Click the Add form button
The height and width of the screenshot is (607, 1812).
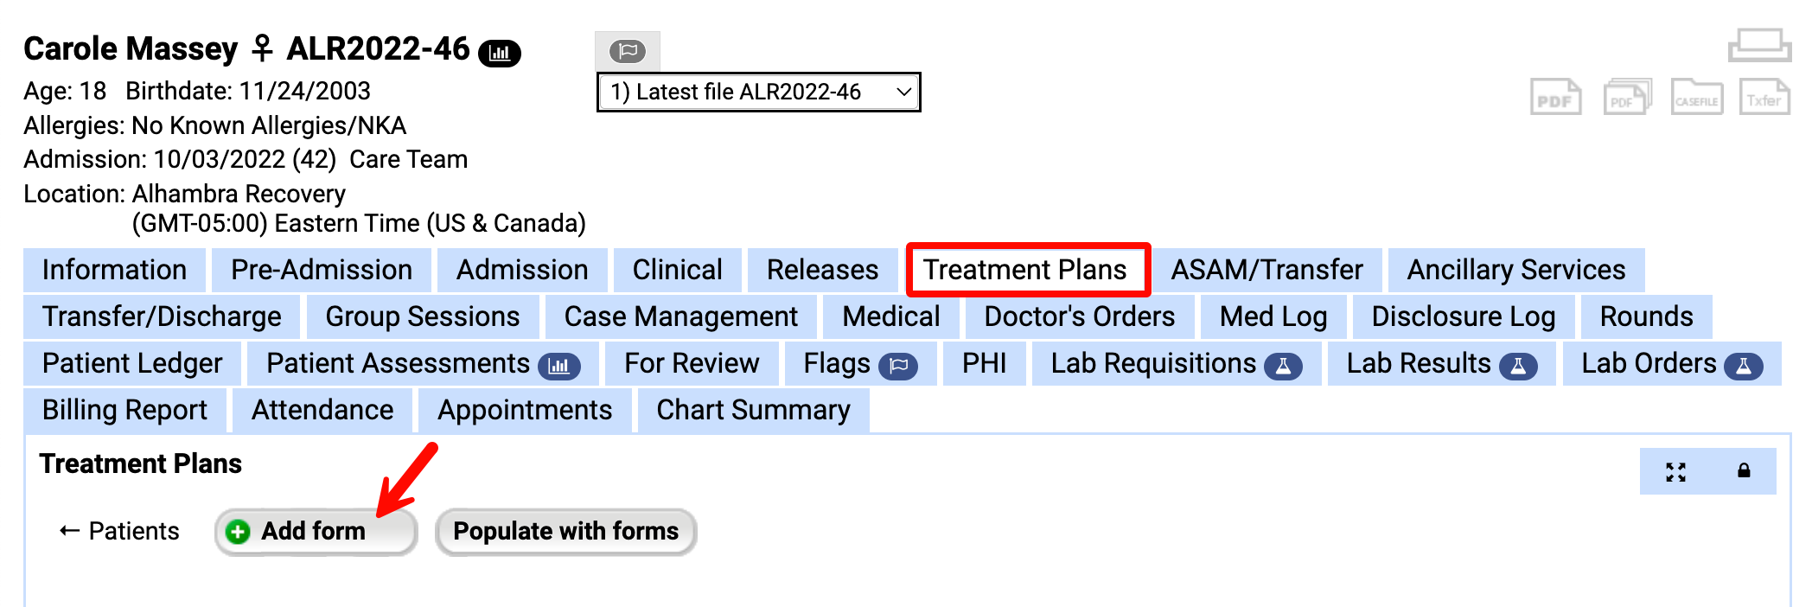point(314,531)
